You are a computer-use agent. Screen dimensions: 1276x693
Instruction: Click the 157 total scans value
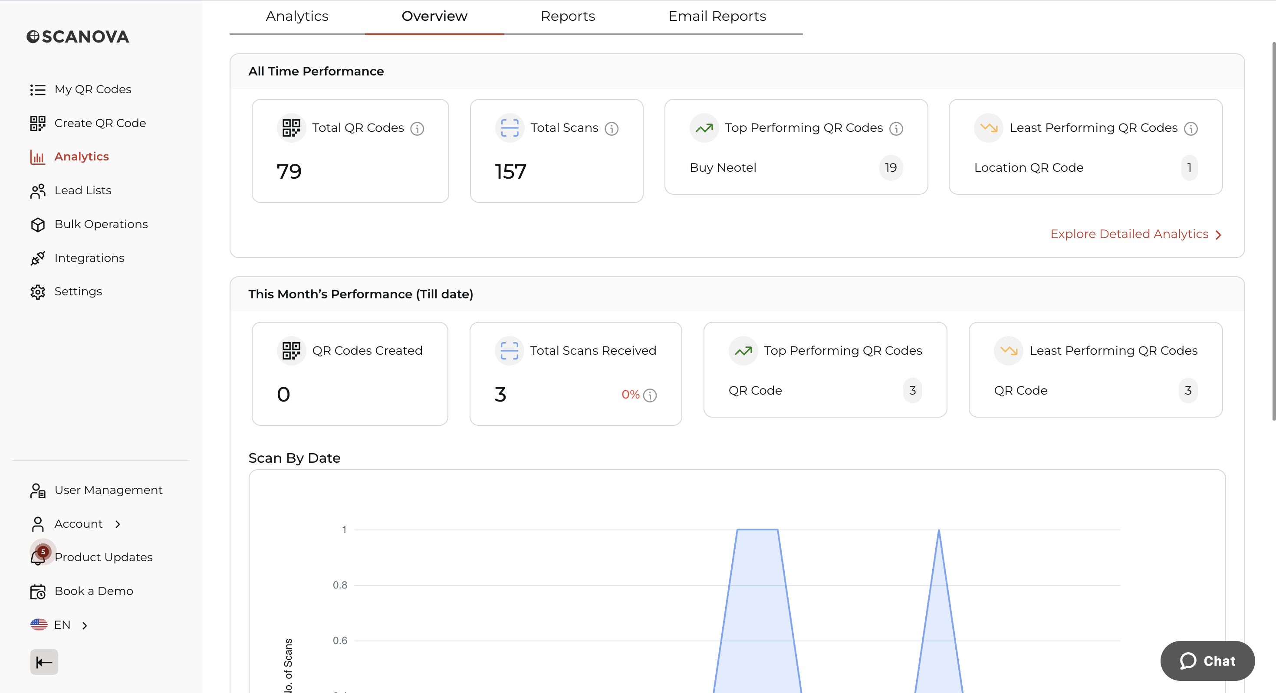coord(511,172)
